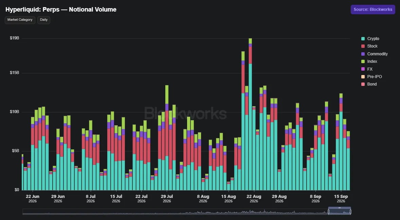Click the Source: Blockworks button

click(x=373, y=10)
